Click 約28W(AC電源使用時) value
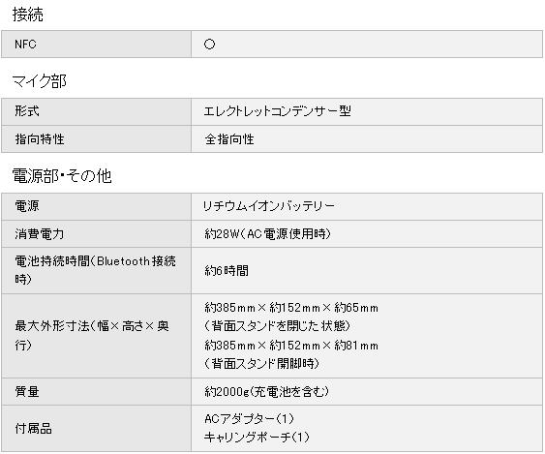The width and height of the screenshot is (545, 454). pyautogui.click(x=267, y=233)
